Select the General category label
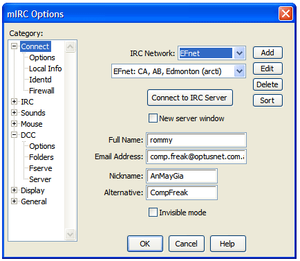The width and height of the screenshot is (300, 261). point(34,201)
